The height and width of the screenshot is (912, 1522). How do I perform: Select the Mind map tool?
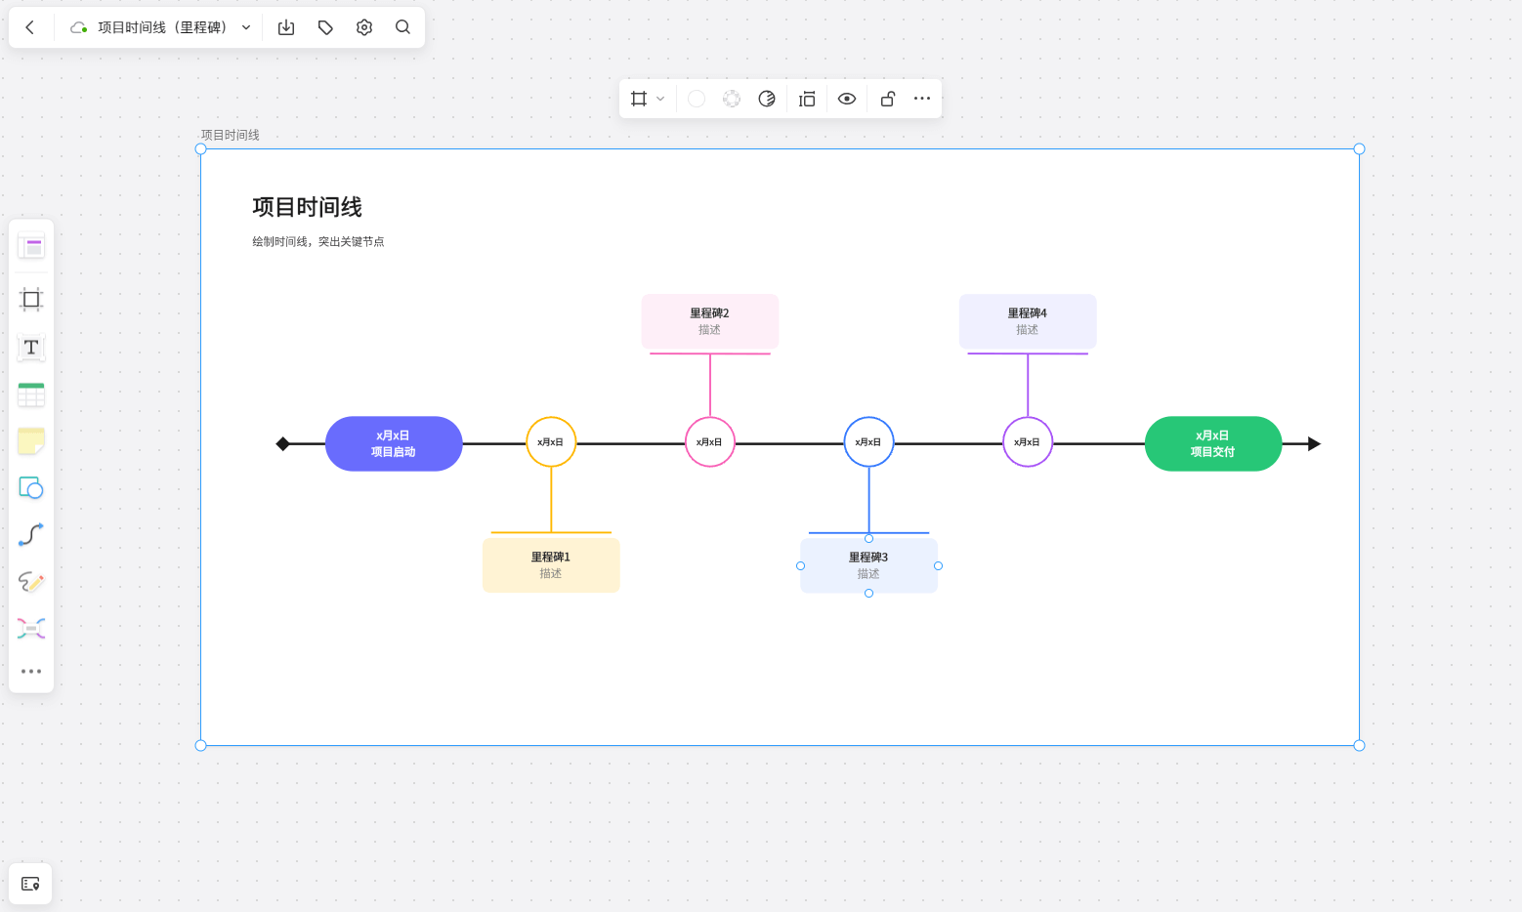click(x=31, y=628)
